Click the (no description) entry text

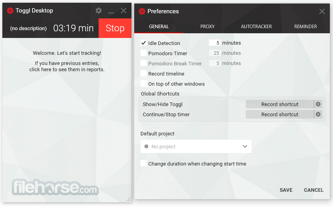pyautogui.click(x=29, y=29)
